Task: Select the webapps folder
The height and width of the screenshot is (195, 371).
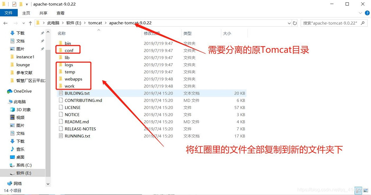Action: tap(73, 79)
